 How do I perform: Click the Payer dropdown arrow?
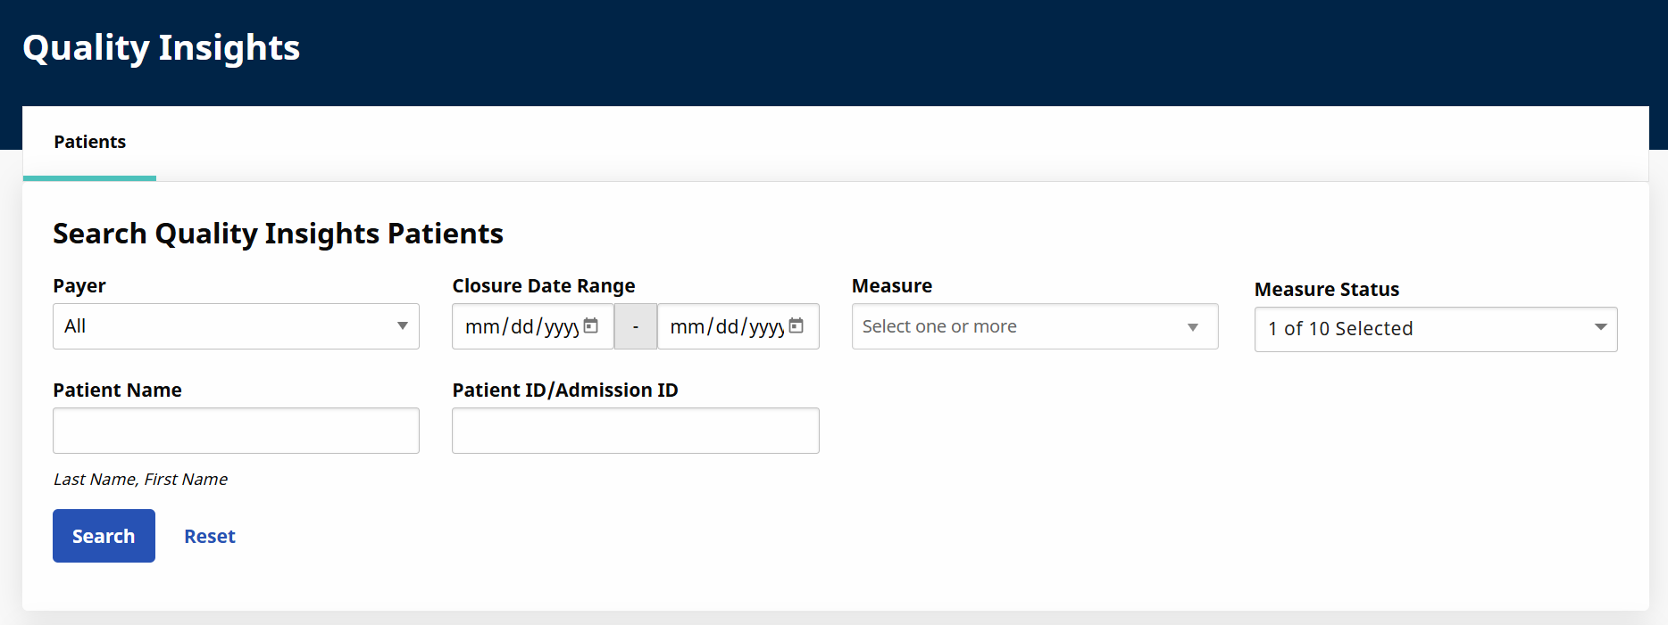pos(402,326)
